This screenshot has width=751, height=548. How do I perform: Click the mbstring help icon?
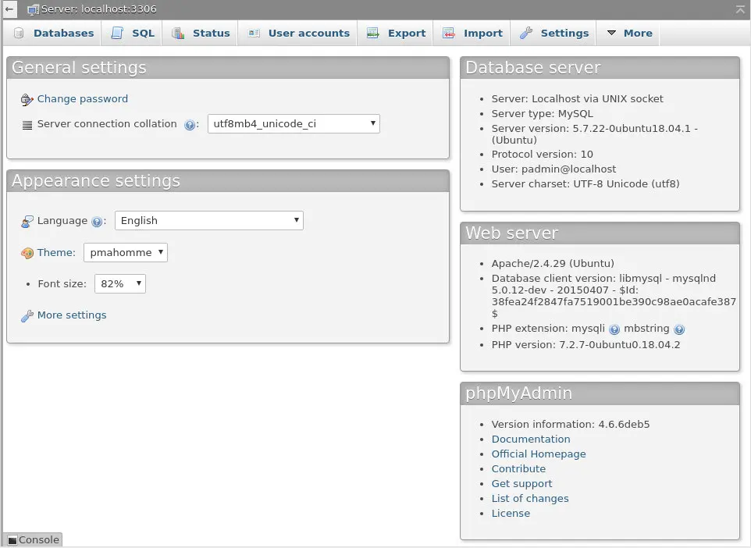pyautogui.click(x=679, y=329)
